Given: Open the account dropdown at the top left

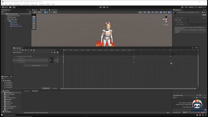Looking at the screenshot, I should click(5, 7).
